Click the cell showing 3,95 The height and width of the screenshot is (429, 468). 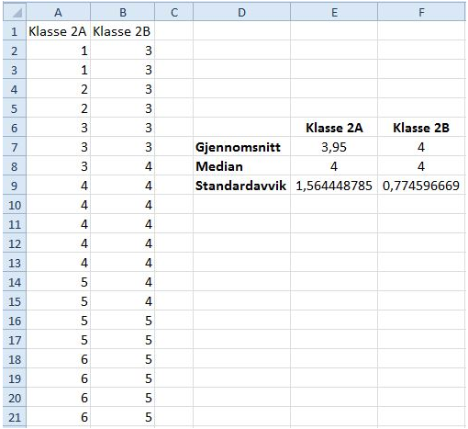click(x=334, y=147)
